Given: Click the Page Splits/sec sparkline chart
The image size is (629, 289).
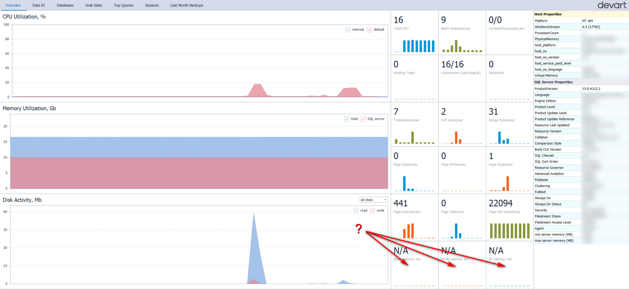Looking at the screenshot, I should tap(462, 231).
